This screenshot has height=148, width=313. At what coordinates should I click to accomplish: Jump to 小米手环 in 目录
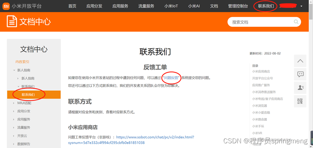pyautogui.click(x=258, y=126)
